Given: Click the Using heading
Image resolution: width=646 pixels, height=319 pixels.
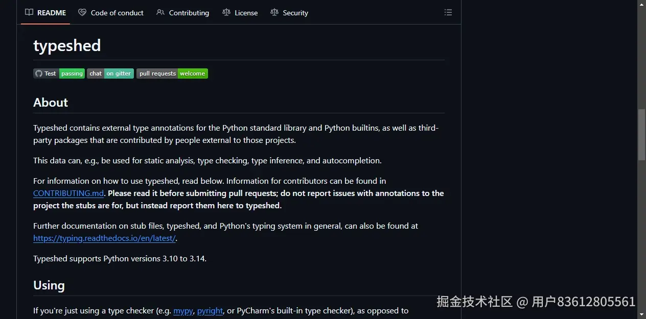Looking at the screenshot, I should click(49, 285).
